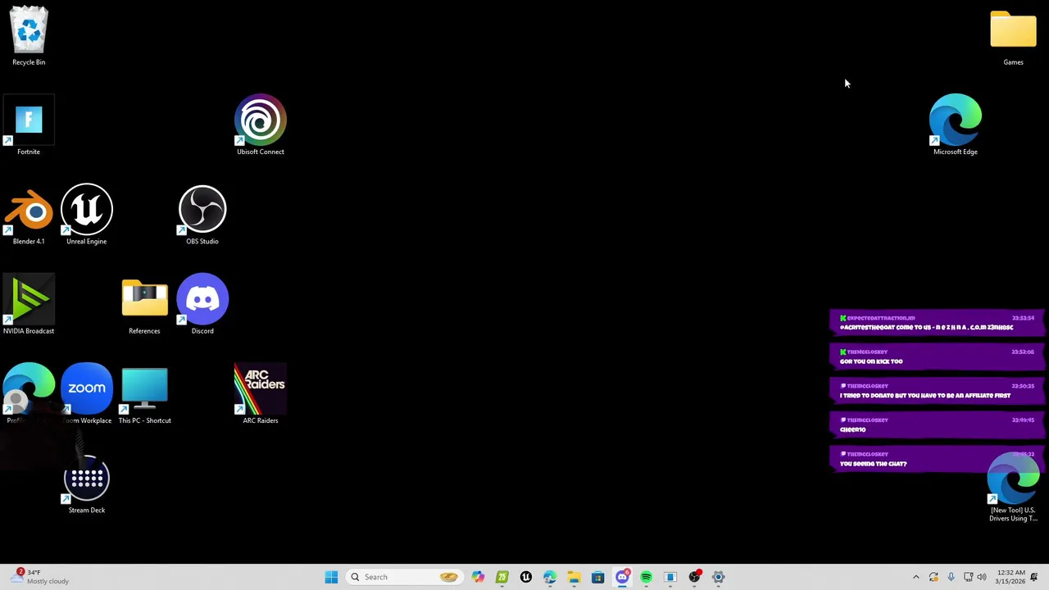Open the weather widget showing 34°F
Screen dimensions: 1049x590
(41, 577)
